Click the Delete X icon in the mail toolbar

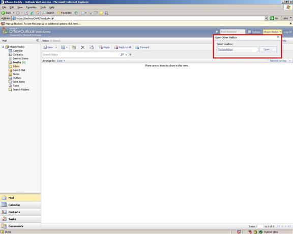pyautogui.click(x=82, y=47)
